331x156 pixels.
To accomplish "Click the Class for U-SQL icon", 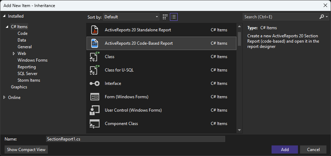I will click(95, 70).
